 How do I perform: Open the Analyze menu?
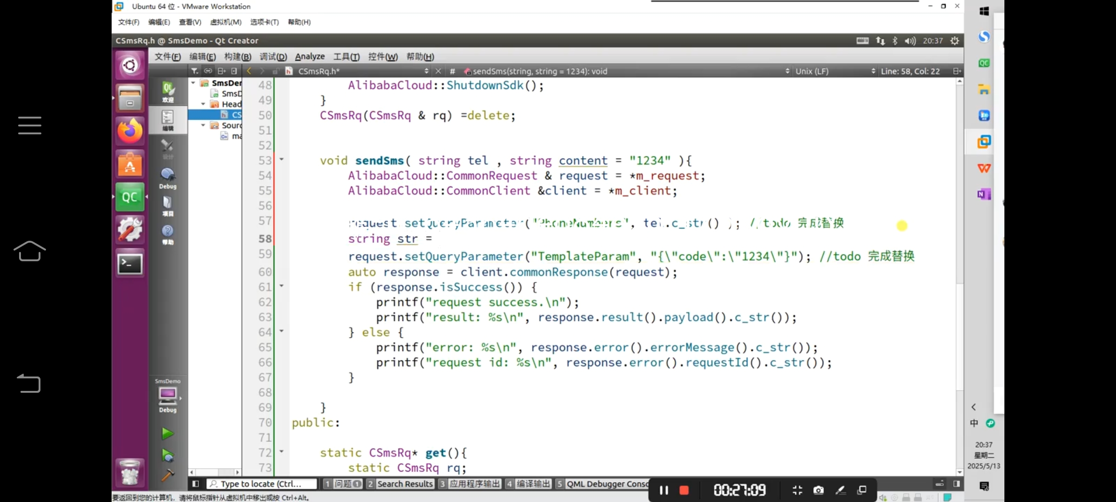(310, 56)
